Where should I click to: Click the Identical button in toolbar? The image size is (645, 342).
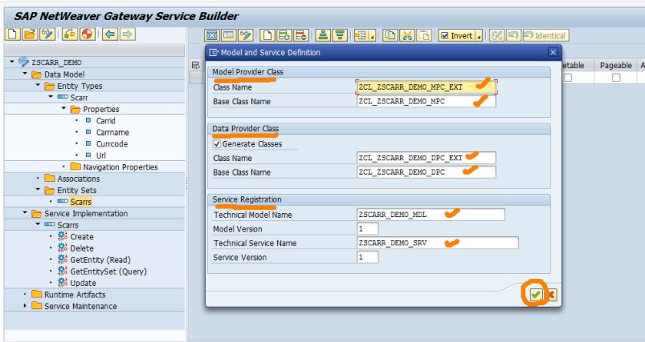[546, 36]
